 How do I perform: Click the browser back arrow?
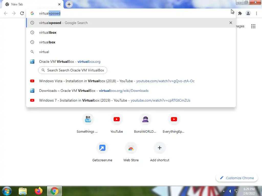point(6,13)
